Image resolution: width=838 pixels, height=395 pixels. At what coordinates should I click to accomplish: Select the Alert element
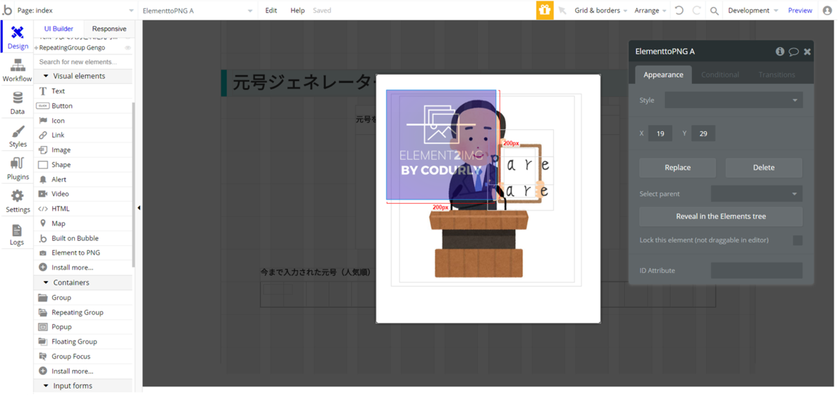pos(83,179)
